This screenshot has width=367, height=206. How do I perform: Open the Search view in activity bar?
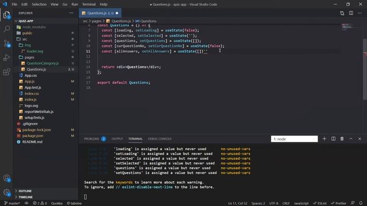pos(6,29)
